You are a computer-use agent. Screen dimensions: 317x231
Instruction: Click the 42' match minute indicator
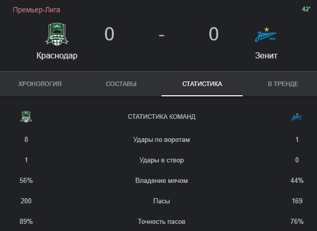point(306,9)
